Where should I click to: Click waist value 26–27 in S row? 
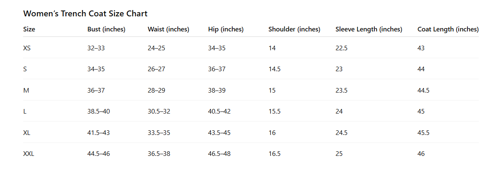[x=156, y=69]
